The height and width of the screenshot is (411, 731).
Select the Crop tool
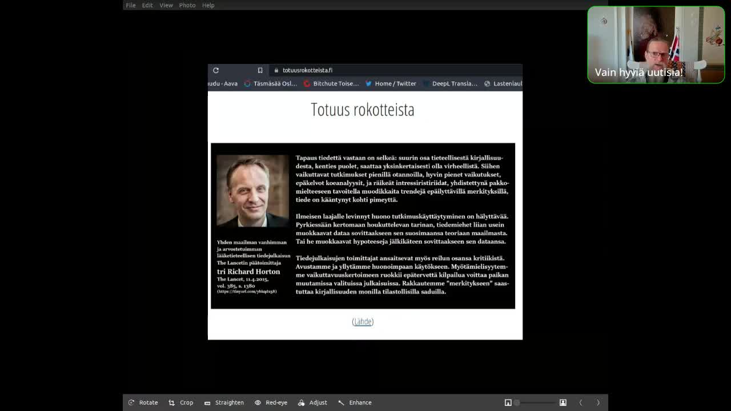tap(180, 402)
